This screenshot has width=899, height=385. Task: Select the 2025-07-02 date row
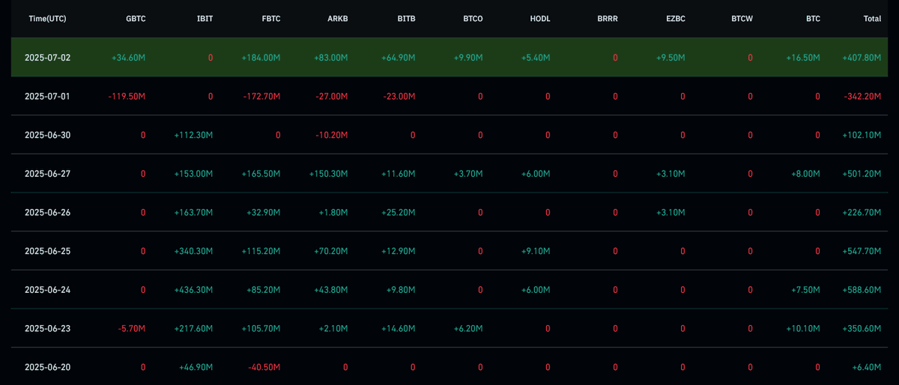[x=449, y=58]
